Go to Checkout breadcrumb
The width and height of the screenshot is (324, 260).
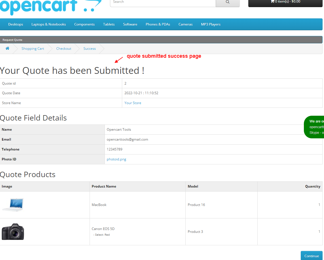tap(64, 49)
